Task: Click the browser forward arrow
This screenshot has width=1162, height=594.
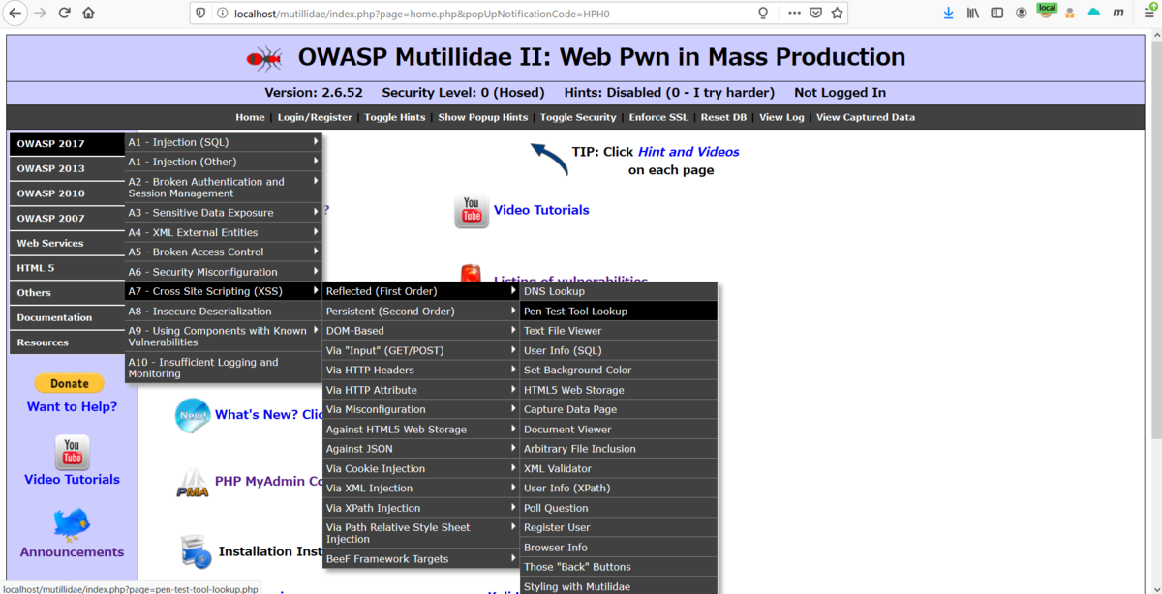Action: click(x=40, y=13)
